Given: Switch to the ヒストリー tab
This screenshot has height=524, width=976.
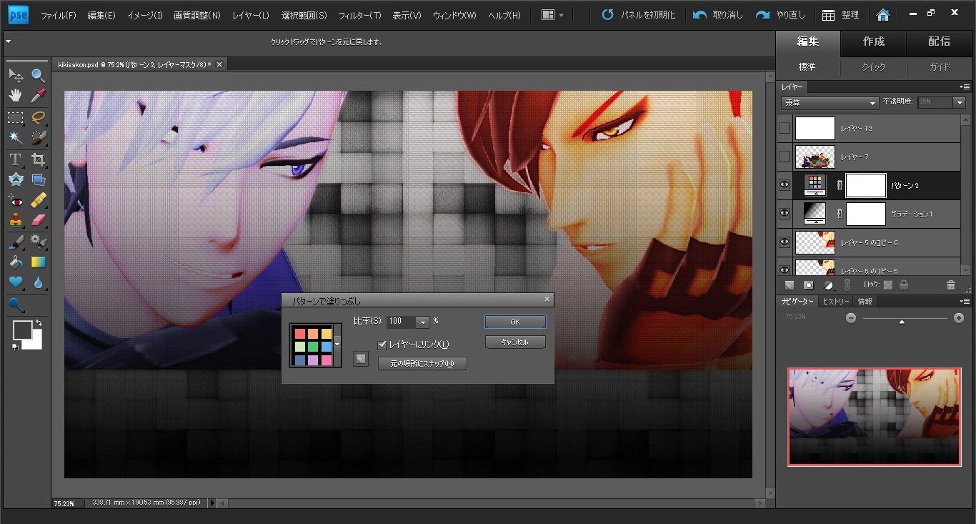Looking at the screenshot, I should coord(835,302).
